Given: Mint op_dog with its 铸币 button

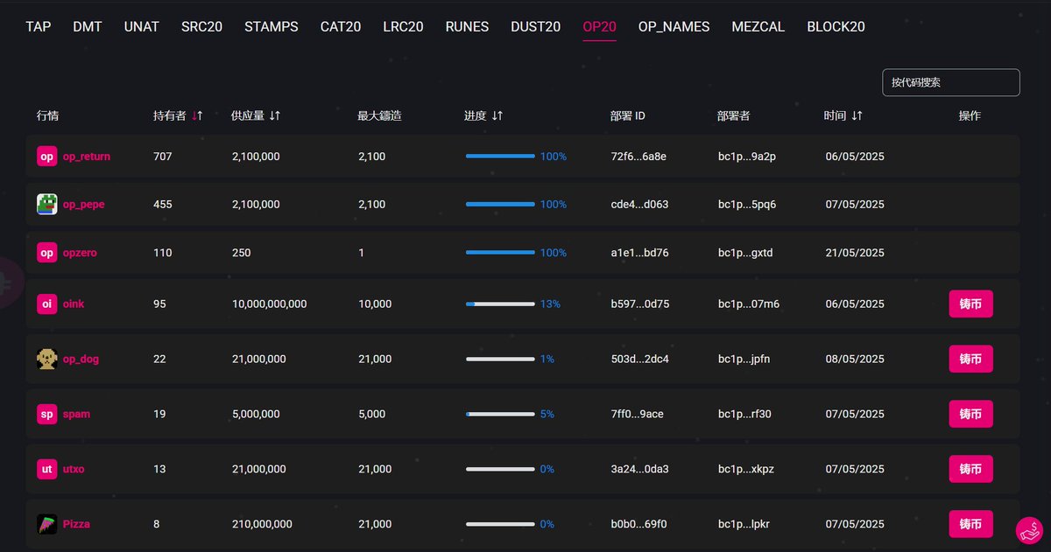Looking at the screenshot, I should pyautogui.click(x=970, y=359).
